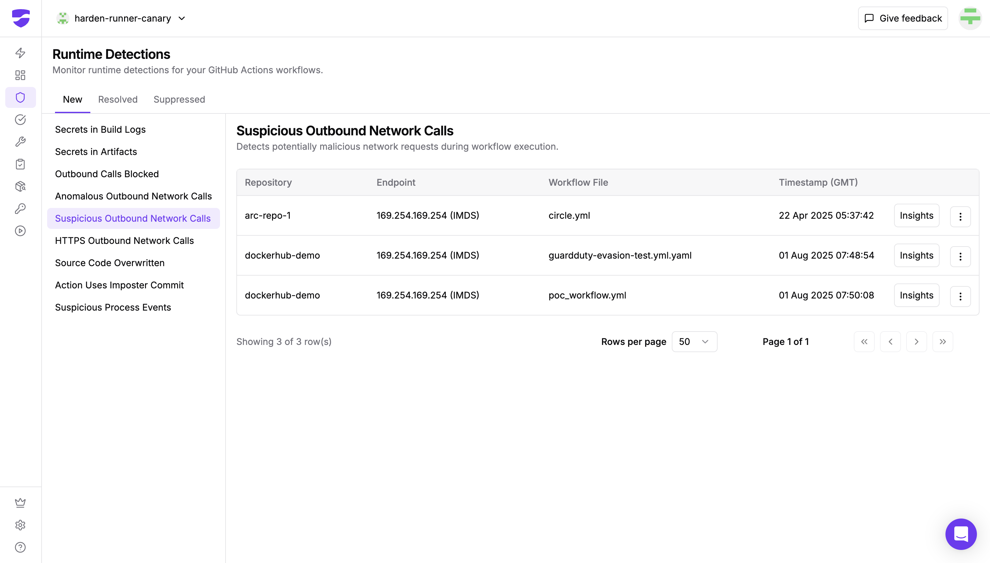Click the play circle icon in sidebar
Viewport: 990px width, 563px height.
(x=20, y=231)
